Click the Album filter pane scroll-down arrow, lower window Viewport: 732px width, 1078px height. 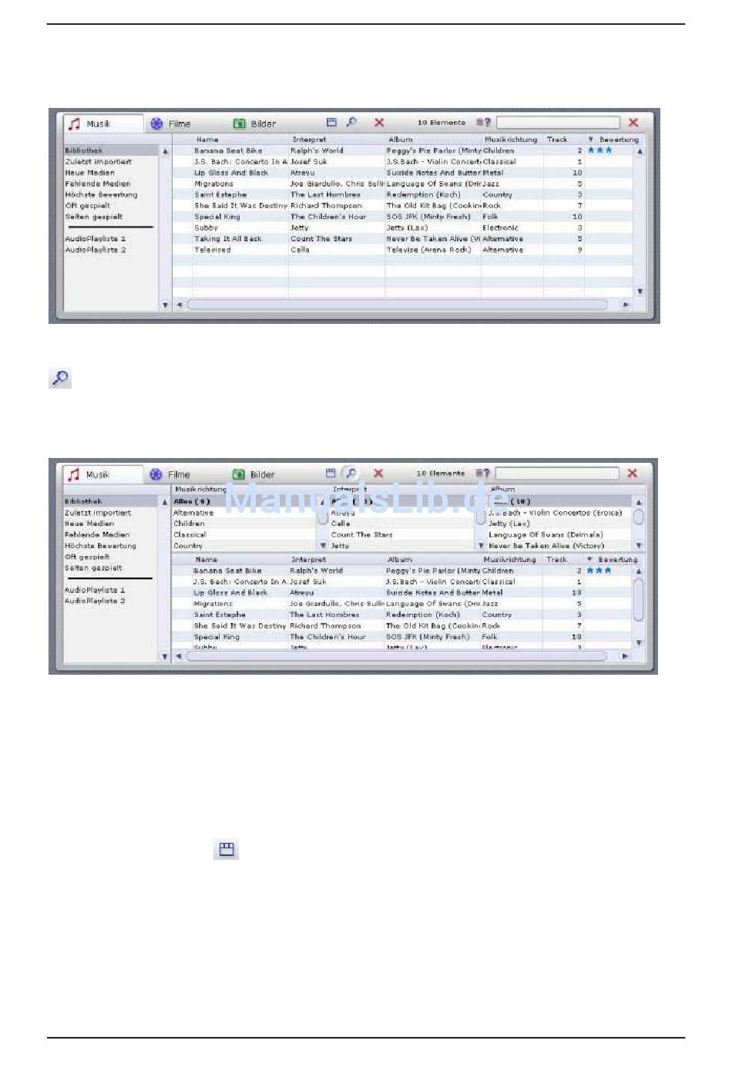639,546
